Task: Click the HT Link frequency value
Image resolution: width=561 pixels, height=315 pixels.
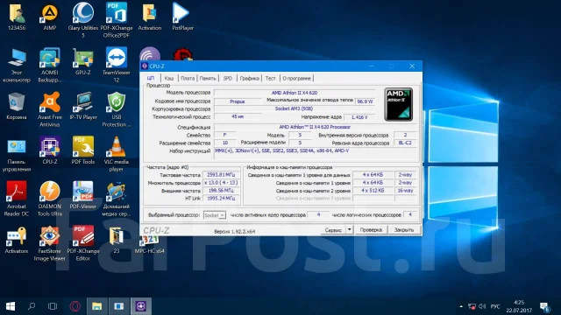Action: tap(221, 199)
